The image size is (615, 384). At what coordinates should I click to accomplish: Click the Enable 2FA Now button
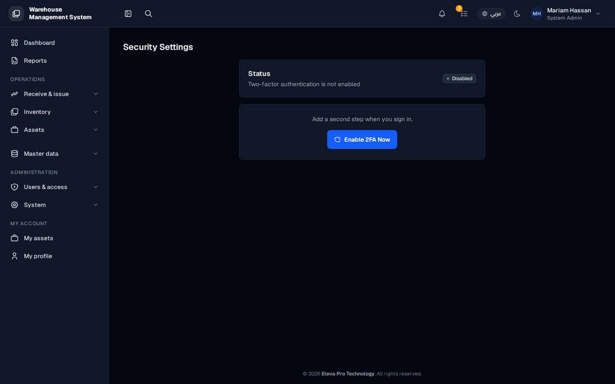pyautogui.click(x=362, y=140)
